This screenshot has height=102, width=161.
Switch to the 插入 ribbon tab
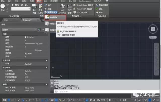click(x=10, y=1)
